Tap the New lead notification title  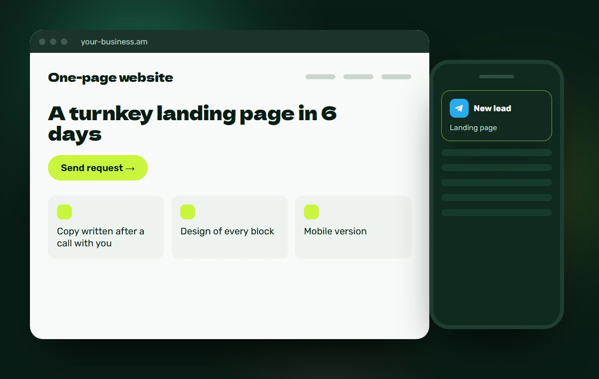coord(492,108)
